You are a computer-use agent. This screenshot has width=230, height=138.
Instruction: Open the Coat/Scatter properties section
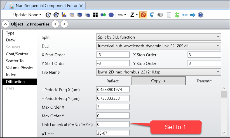pos(17,54)
